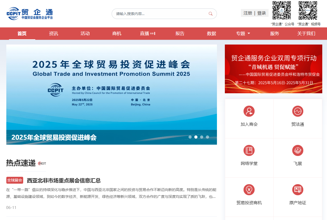Open the 活动 menu item

click(85, 33)
